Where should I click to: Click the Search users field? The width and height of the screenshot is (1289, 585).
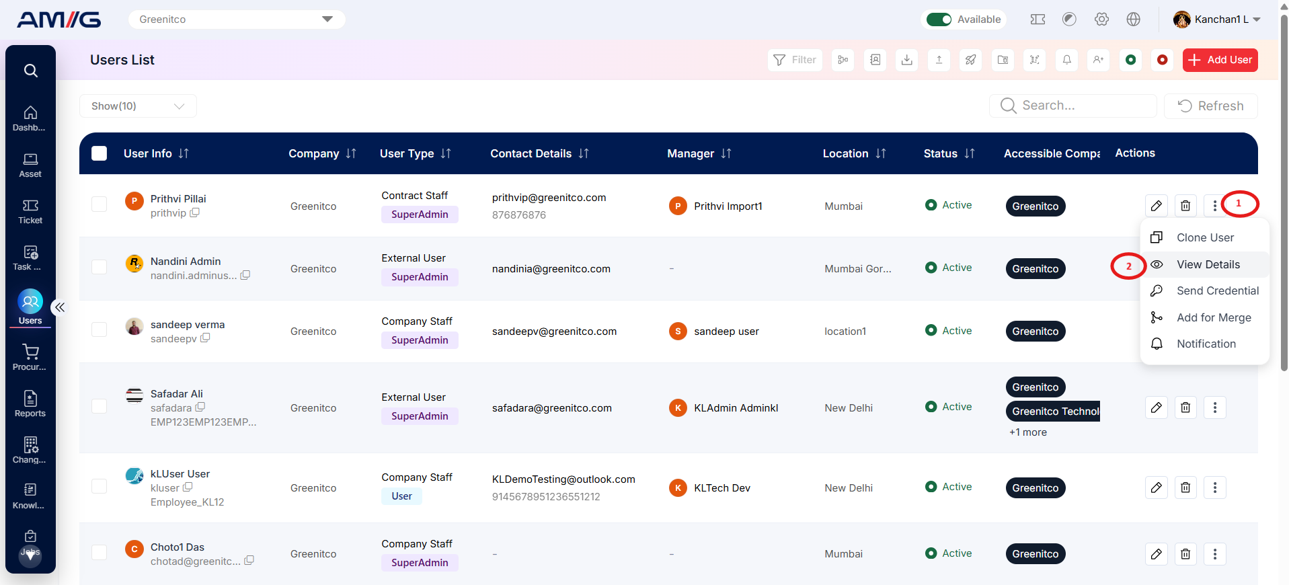1072,106
